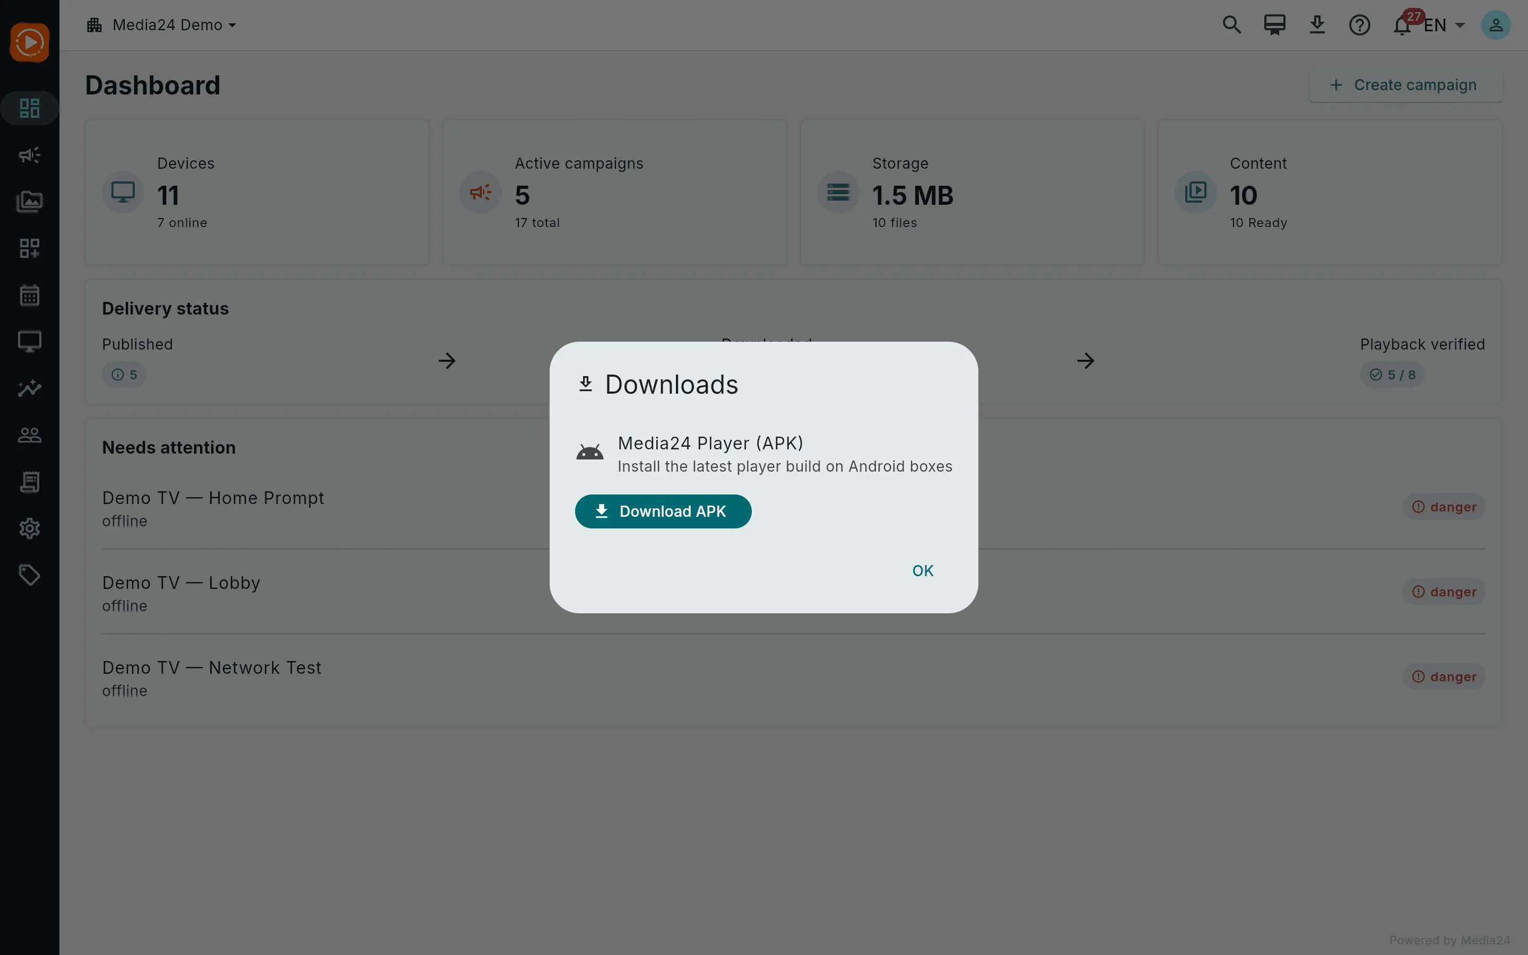Screen dimensions: 1528x955
Task: Click the Content card icon
Action: (x=1195, y=192)
